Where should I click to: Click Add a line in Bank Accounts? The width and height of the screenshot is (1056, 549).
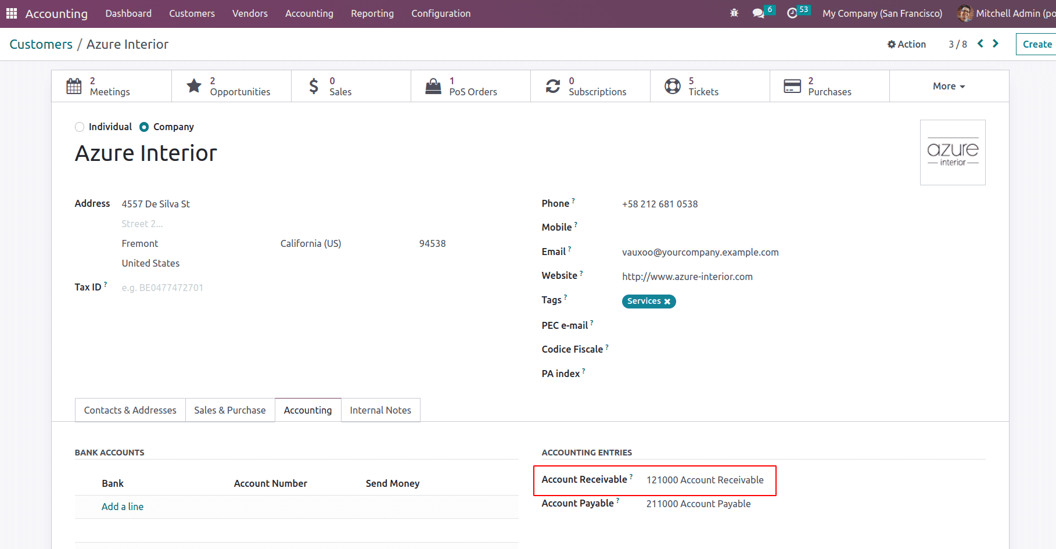(x=123, y=507)
